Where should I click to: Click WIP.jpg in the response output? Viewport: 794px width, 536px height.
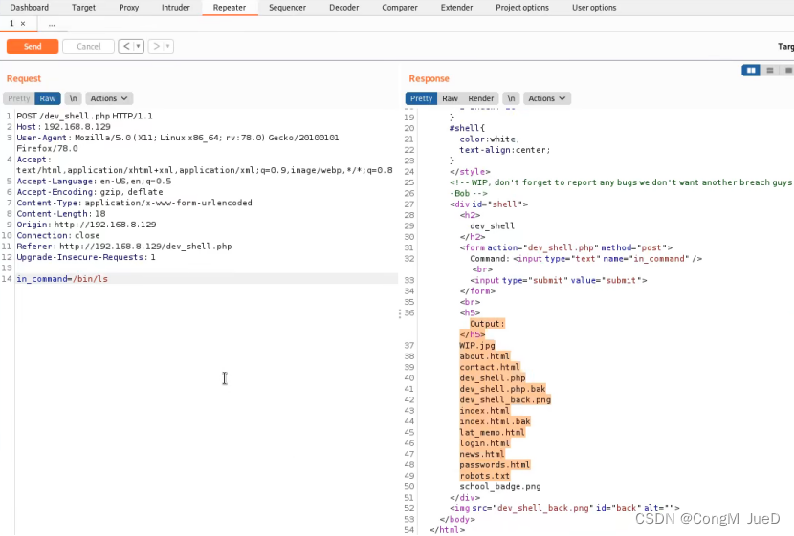click(x=477, y=345)
